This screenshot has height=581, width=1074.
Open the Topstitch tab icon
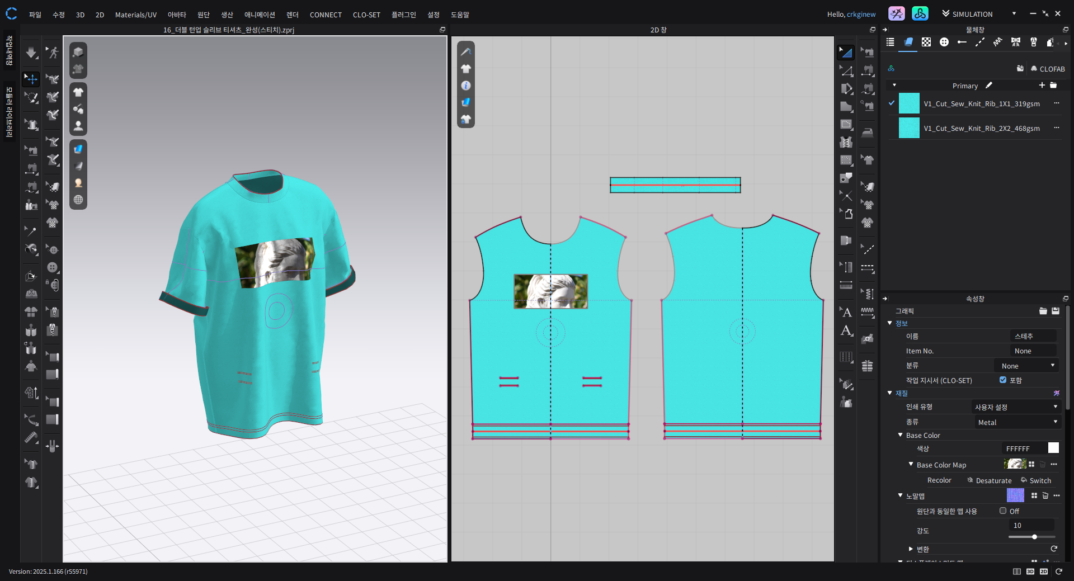coord(980,42)
